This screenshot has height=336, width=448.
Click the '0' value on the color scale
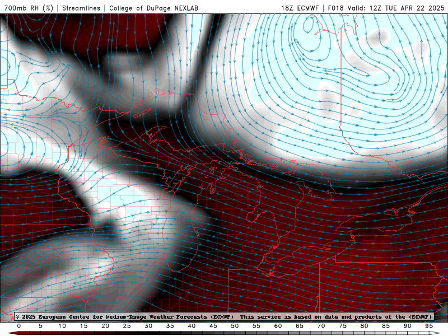tap(19, 326)
